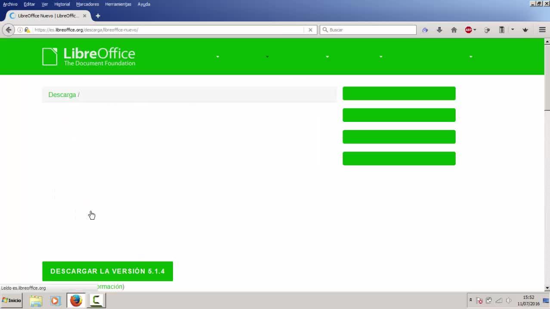This screenshot has width=550, height=309.
Task: Open the file explorer taskbar icon
Action: (36, 301)
